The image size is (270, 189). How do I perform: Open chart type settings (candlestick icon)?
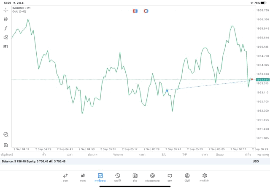pyautogui.click(x=6, y=19)
